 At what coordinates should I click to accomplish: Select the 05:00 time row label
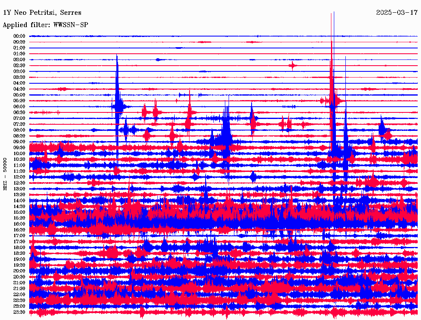click(19, 95)
